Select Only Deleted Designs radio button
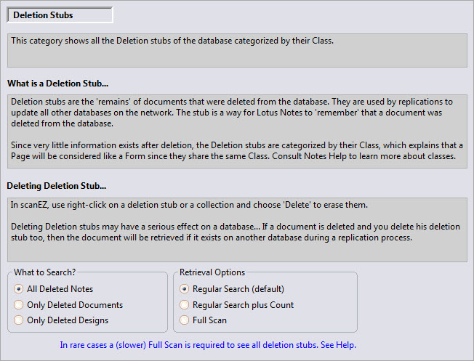This screenshot has height=361, width=474. point(19,320)
